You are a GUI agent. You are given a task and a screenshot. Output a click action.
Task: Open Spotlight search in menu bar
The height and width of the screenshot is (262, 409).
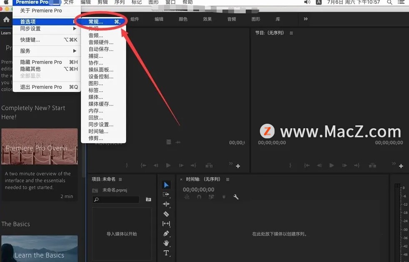[389, 2]
